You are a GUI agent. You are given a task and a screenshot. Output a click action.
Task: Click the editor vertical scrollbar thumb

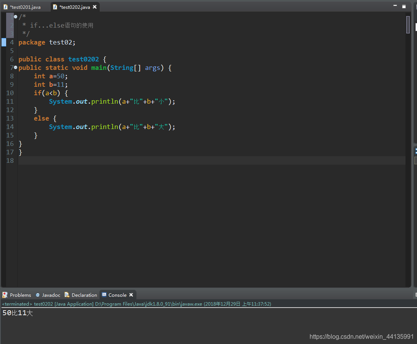tap(408, 25)
